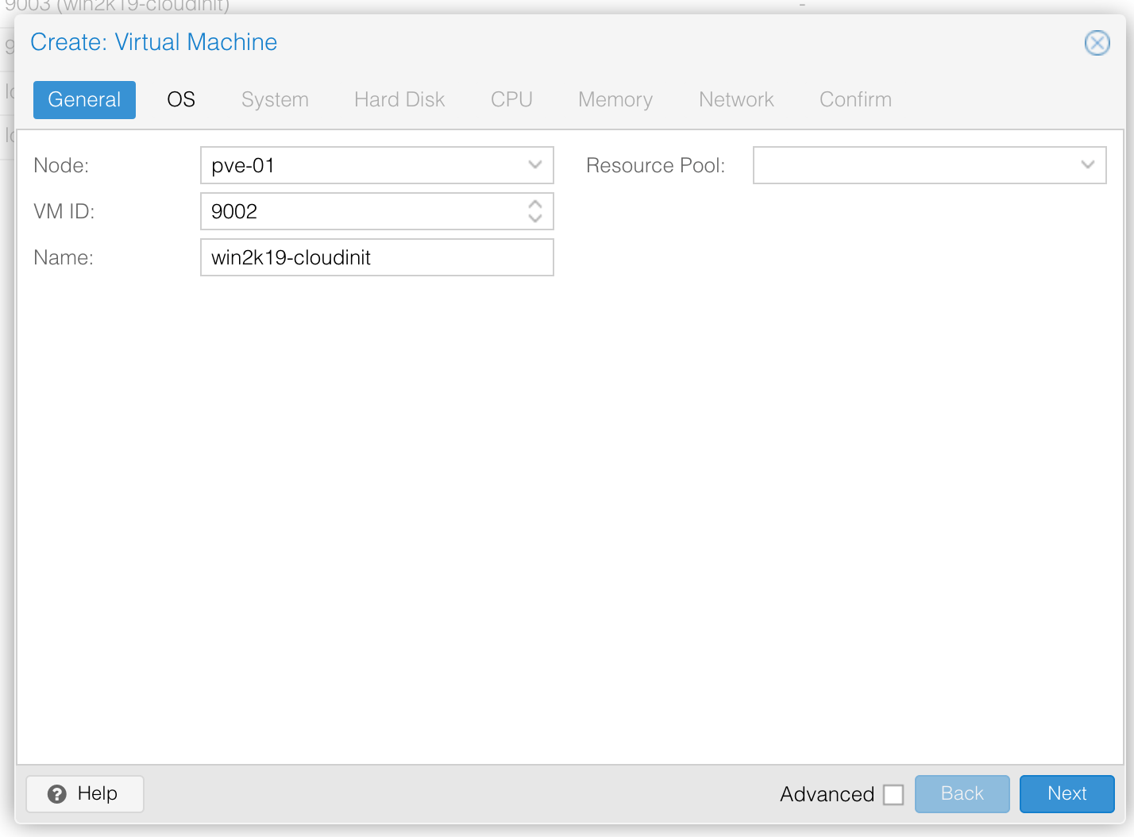Switch to the OS tab
1134x837 pixels.
click(x=180, y=99)
